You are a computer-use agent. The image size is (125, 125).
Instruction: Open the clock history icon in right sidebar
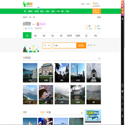coord(123,98)
